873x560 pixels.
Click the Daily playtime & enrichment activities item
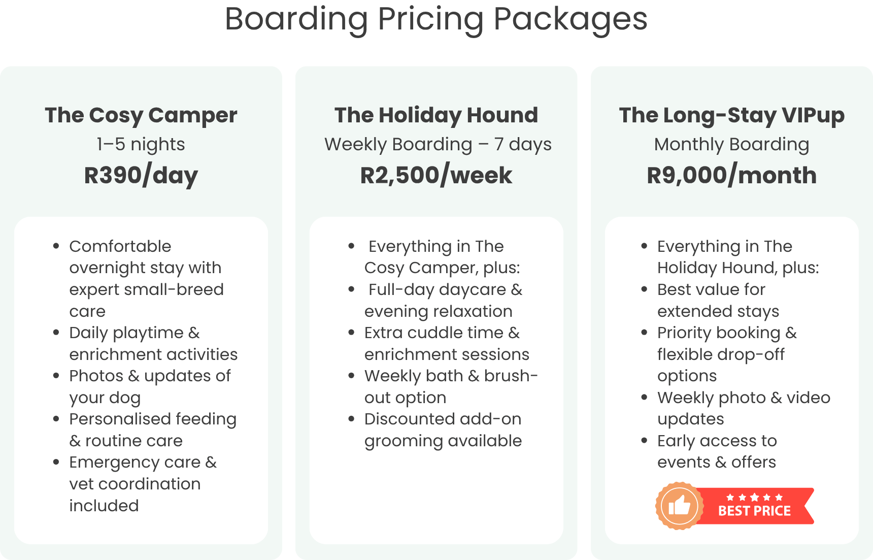point(153,344)
